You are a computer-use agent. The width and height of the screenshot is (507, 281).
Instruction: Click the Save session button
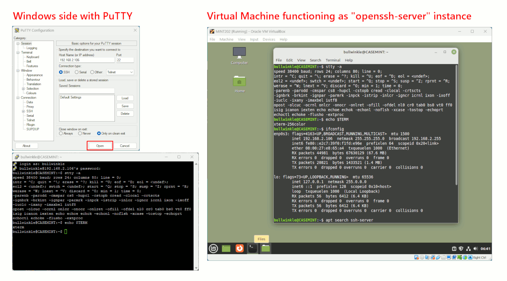[x=125, y=106]
